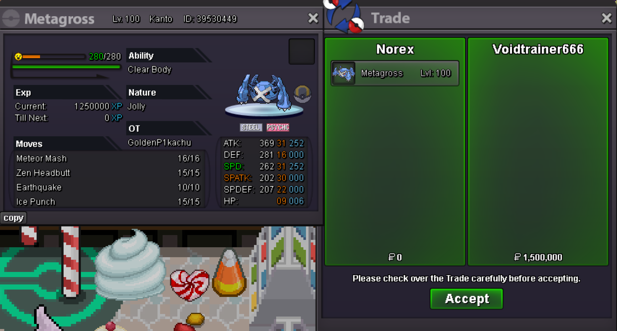Select the Ice Punch move row
Viewport: 617px width, 331px height.
pyautogui.click(x=108, y=202)
